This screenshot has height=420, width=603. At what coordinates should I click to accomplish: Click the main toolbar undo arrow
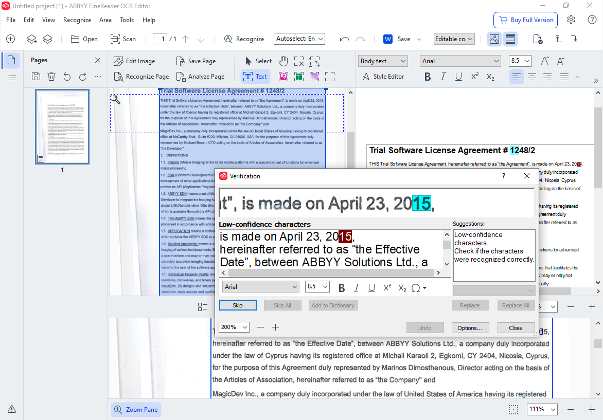click(x=345, y=39)
